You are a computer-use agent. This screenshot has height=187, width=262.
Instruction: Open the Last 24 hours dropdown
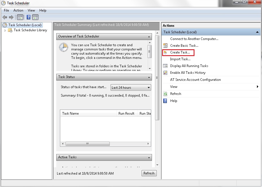coord(131,88)
